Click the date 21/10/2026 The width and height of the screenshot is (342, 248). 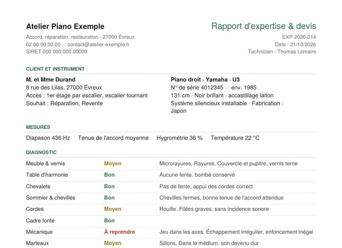303,44
